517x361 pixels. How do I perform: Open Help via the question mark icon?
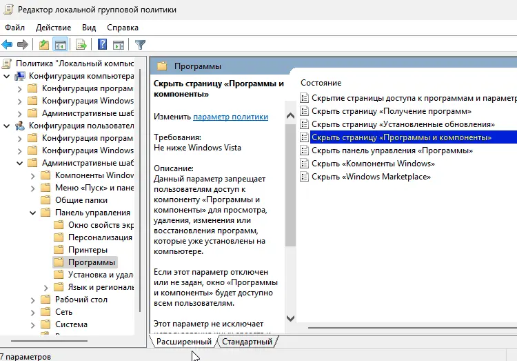pyautogui.click(x=102, y=45)
